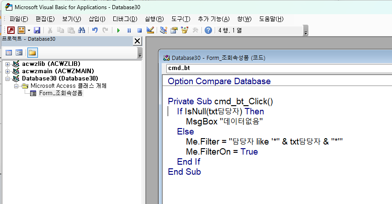Select acwzlib (ACWZLIB) in project tree
392x204 pixels.
51,64
